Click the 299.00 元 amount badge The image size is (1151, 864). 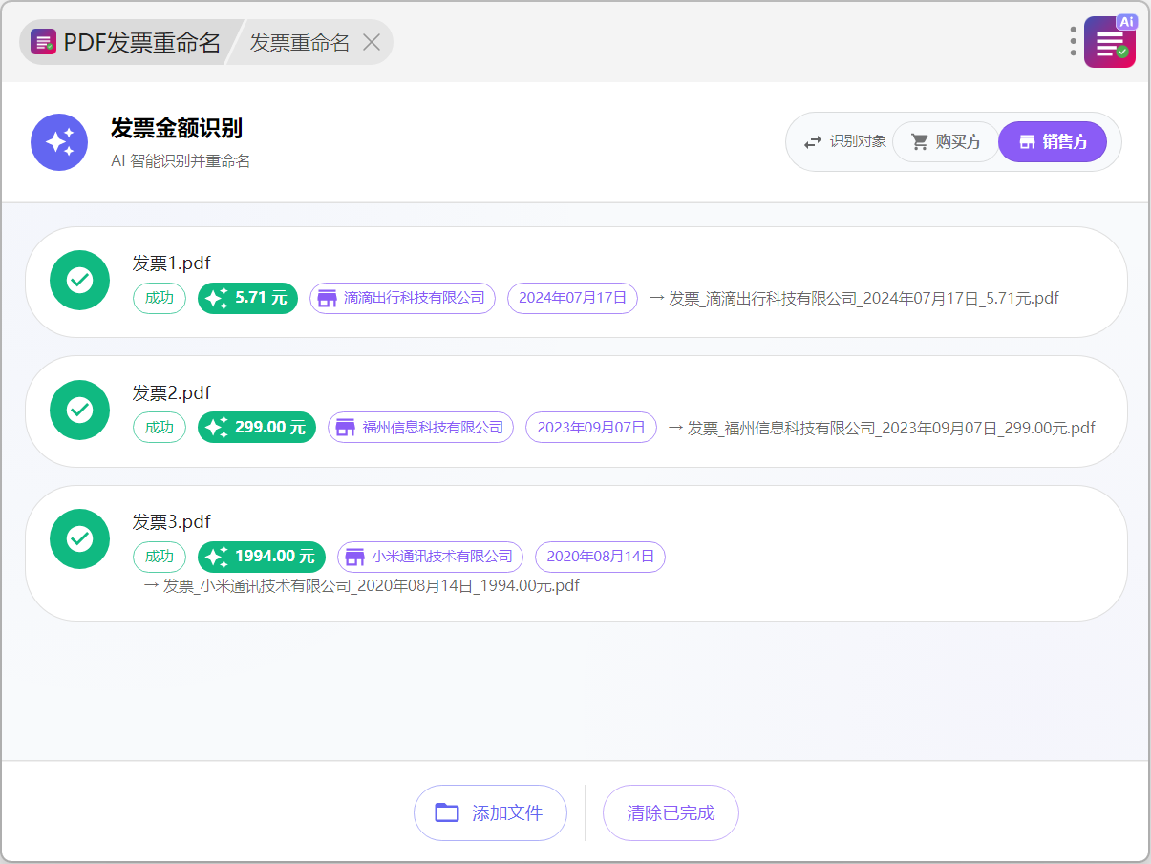click(x=257, y=428)
